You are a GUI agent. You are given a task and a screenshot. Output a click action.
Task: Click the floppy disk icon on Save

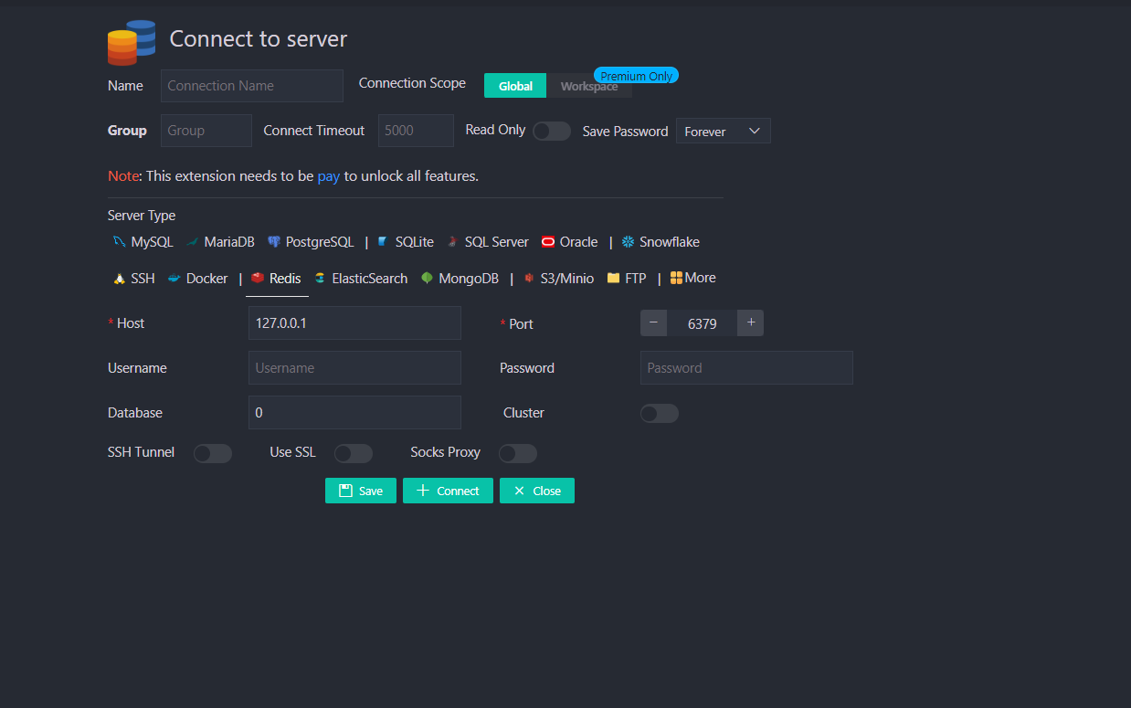[x=345, y=491]
